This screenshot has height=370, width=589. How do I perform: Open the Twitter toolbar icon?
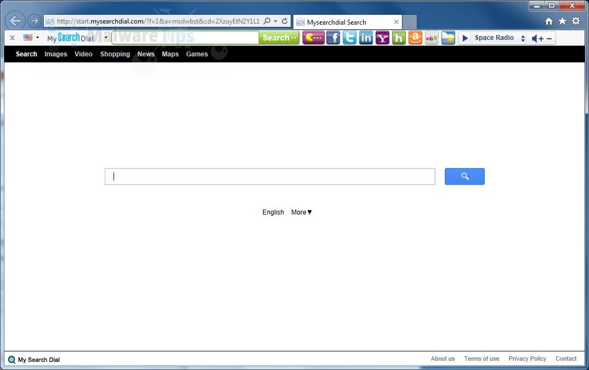(x=349, y=38)
